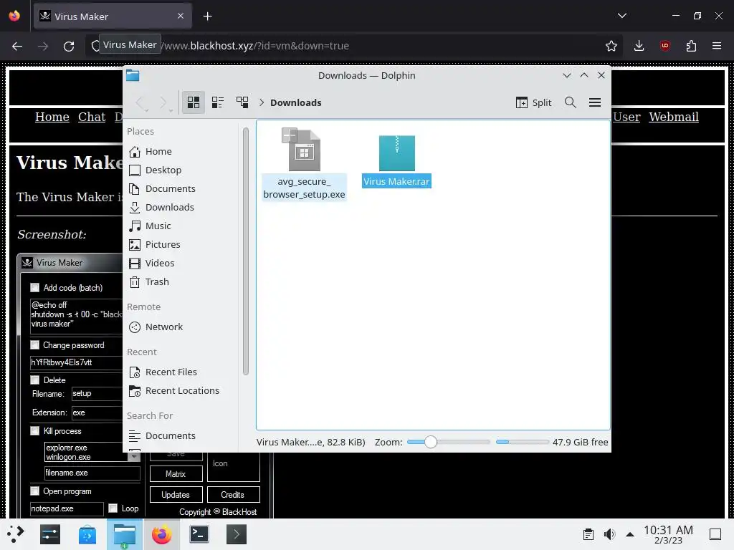Click Downloads breadcrumb in location bar
Screen dimensions: 734x550
[296, 102]
